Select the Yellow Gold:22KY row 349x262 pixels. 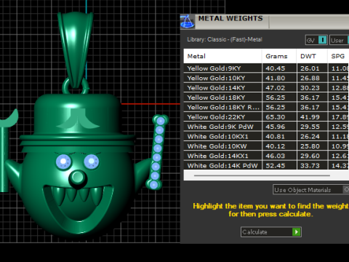pyautogui.click(x=266, y=117)
